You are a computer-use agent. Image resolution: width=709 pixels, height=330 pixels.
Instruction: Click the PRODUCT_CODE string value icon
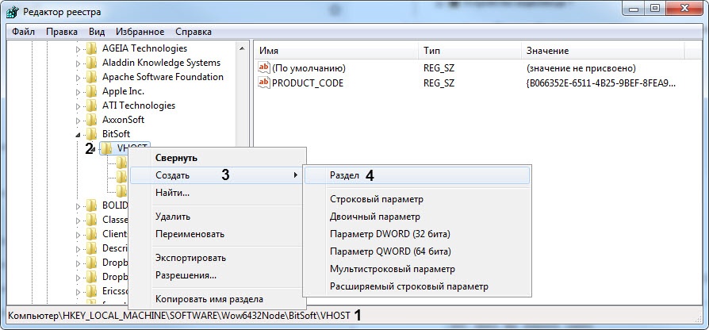pyautogui.click(x=264, y=82)
